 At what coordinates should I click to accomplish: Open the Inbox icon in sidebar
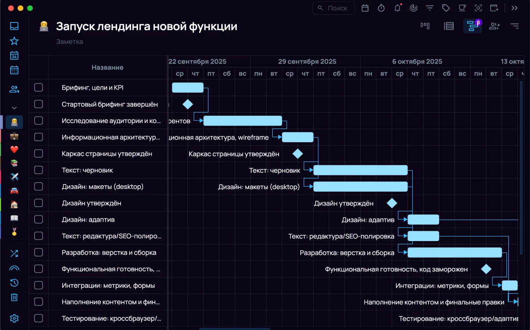tap(14, 26)
